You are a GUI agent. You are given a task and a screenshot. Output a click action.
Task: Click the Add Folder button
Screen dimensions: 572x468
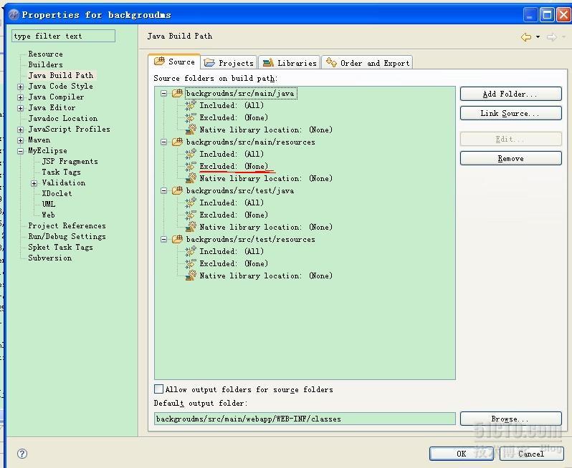(x=510, y=94)
